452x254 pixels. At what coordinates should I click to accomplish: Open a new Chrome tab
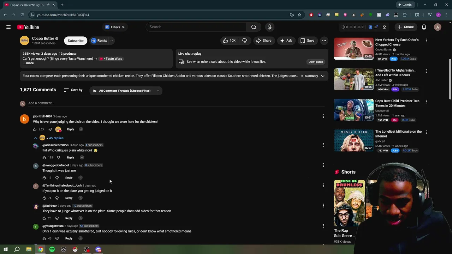tap(62, 5)
